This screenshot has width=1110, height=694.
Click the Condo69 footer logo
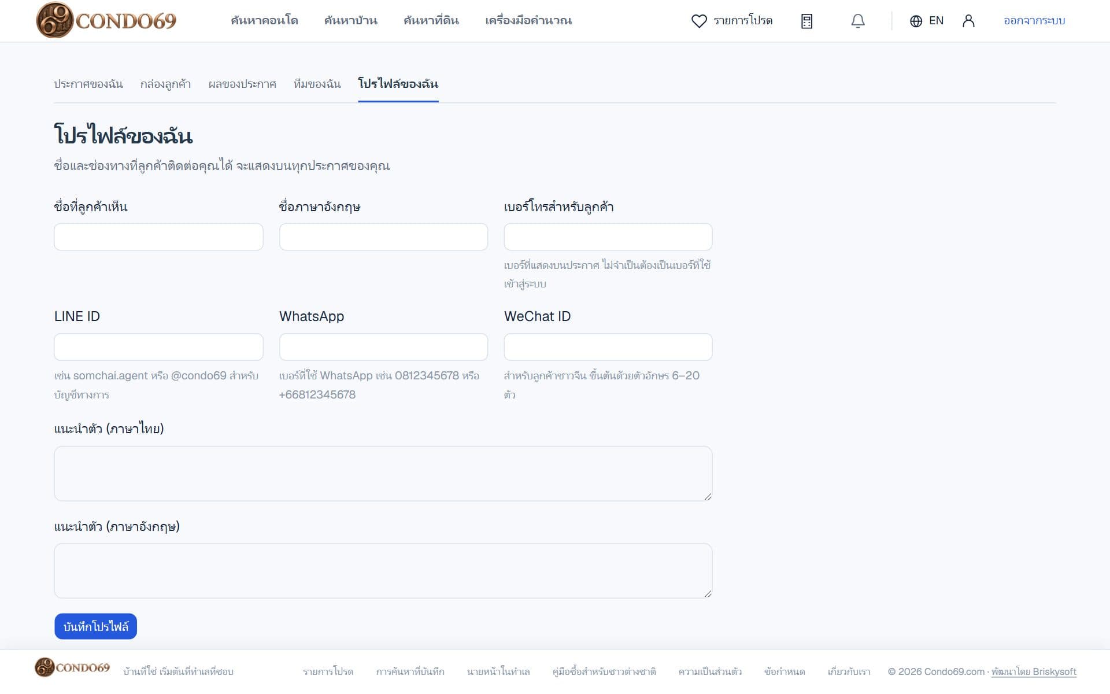coord(72,667)
